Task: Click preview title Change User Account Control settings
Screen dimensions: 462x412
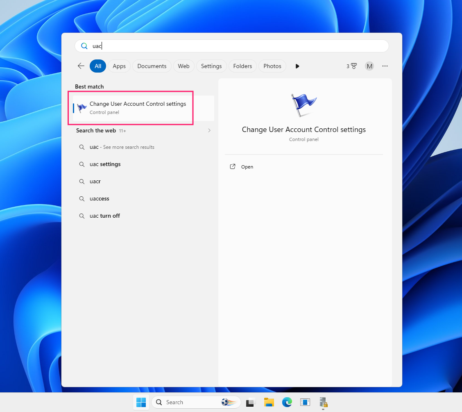Action: tap(304, 130)
